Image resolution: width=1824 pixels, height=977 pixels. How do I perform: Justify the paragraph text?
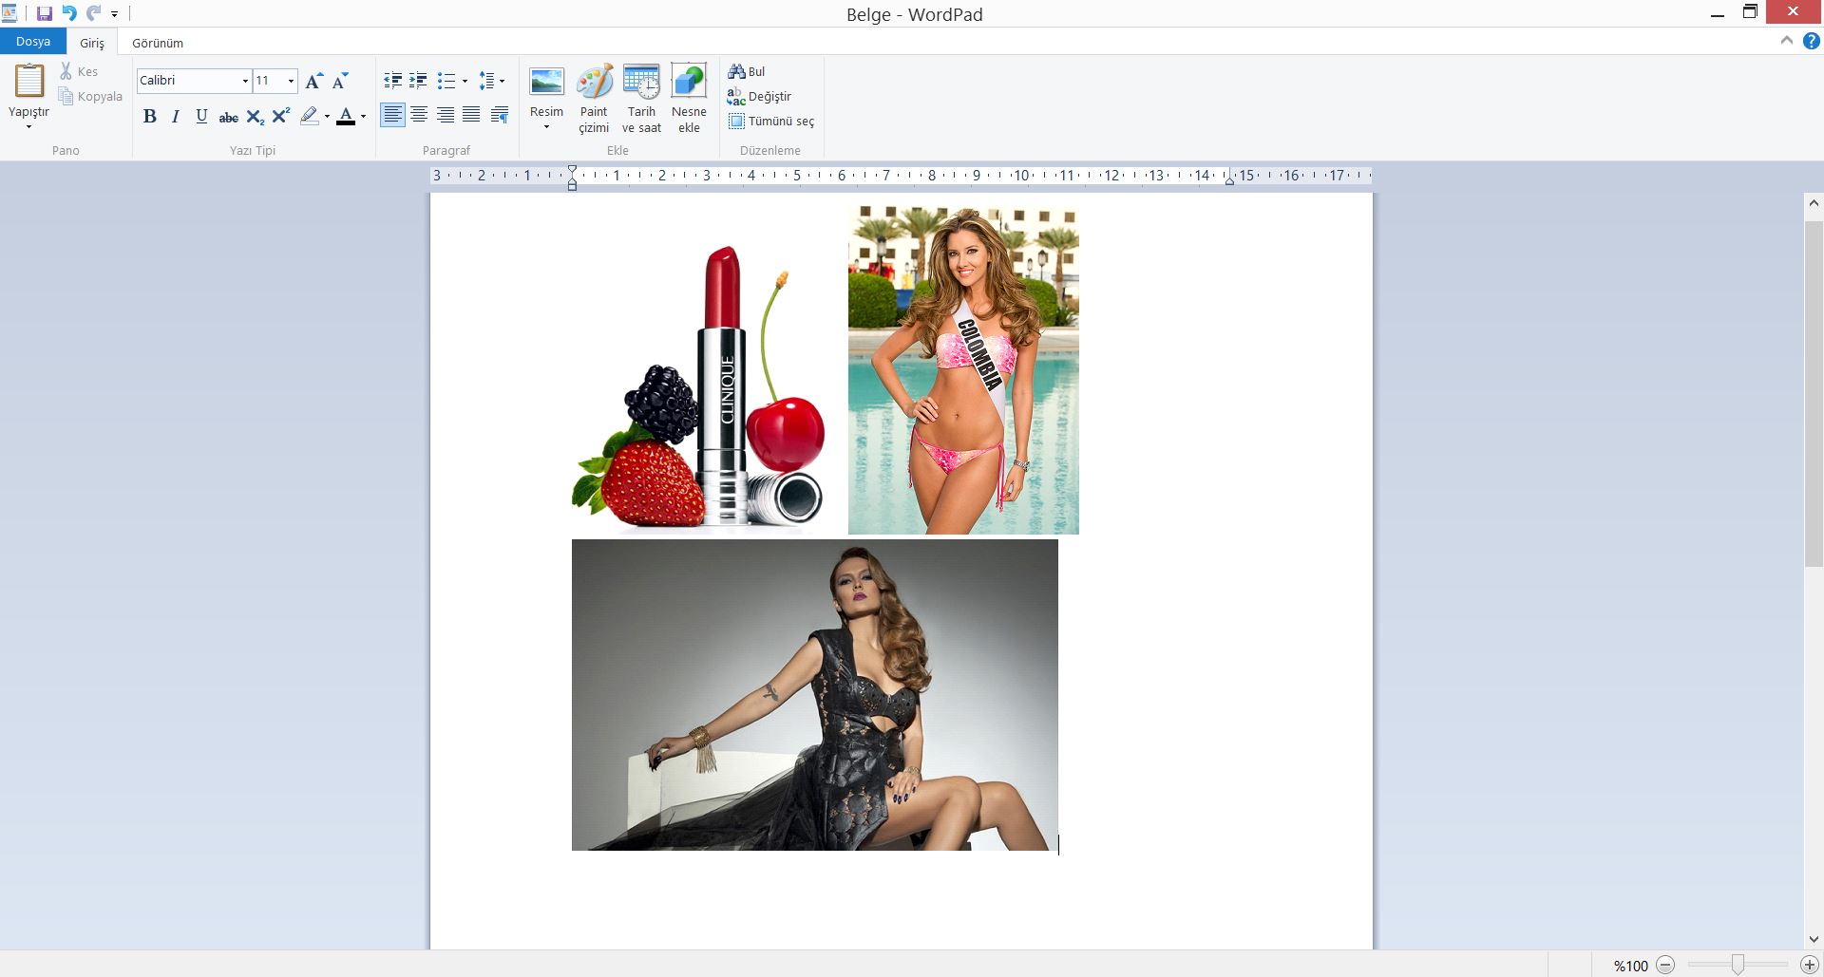(471, 115)
